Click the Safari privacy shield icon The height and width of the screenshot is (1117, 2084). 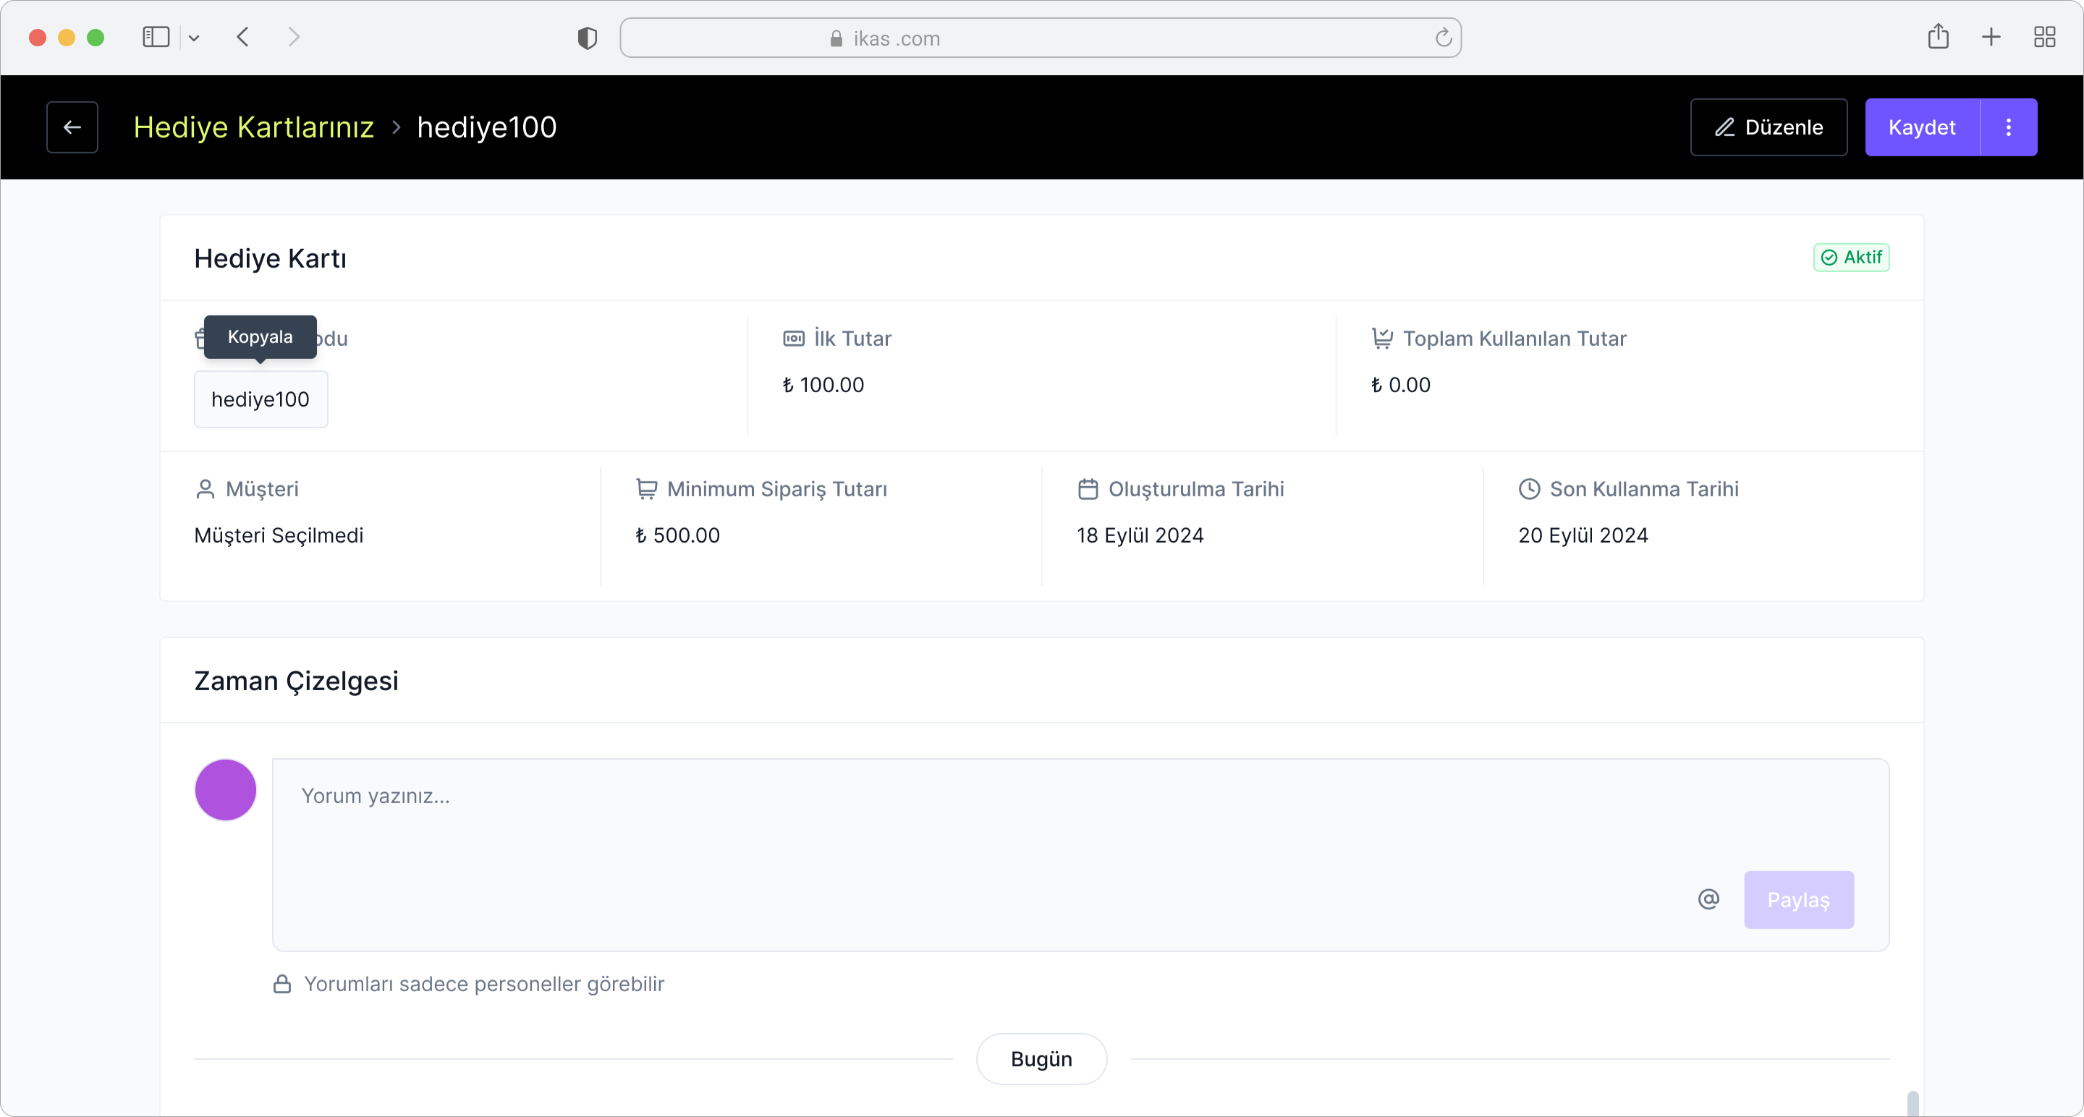[588, 38]
